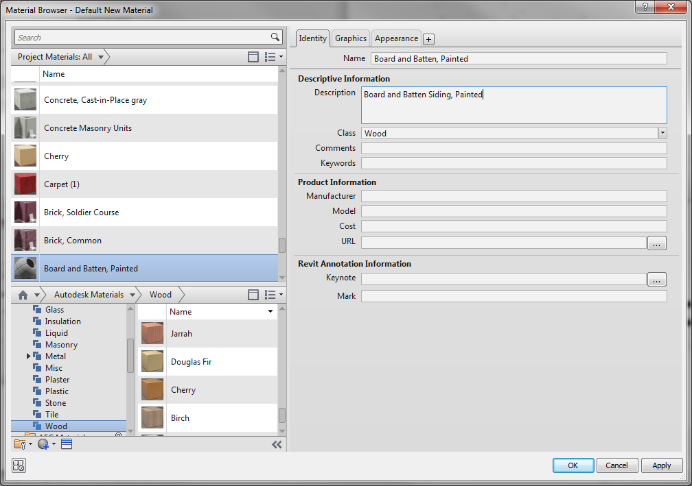Click the Keywords field
The height and width of the screenshot is (486, 692).
[514, 163]
